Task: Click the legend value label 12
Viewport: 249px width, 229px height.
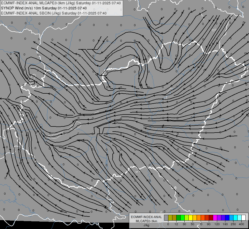Action: (x=176, y=224)
